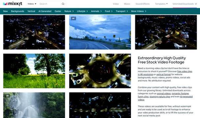Click the Mixkit logo
Viewport: 200px width, 118px height.
click(x=12, y=4)
